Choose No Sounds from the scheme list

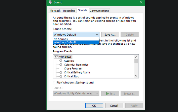pyautogui.click(x=61, y=39)
